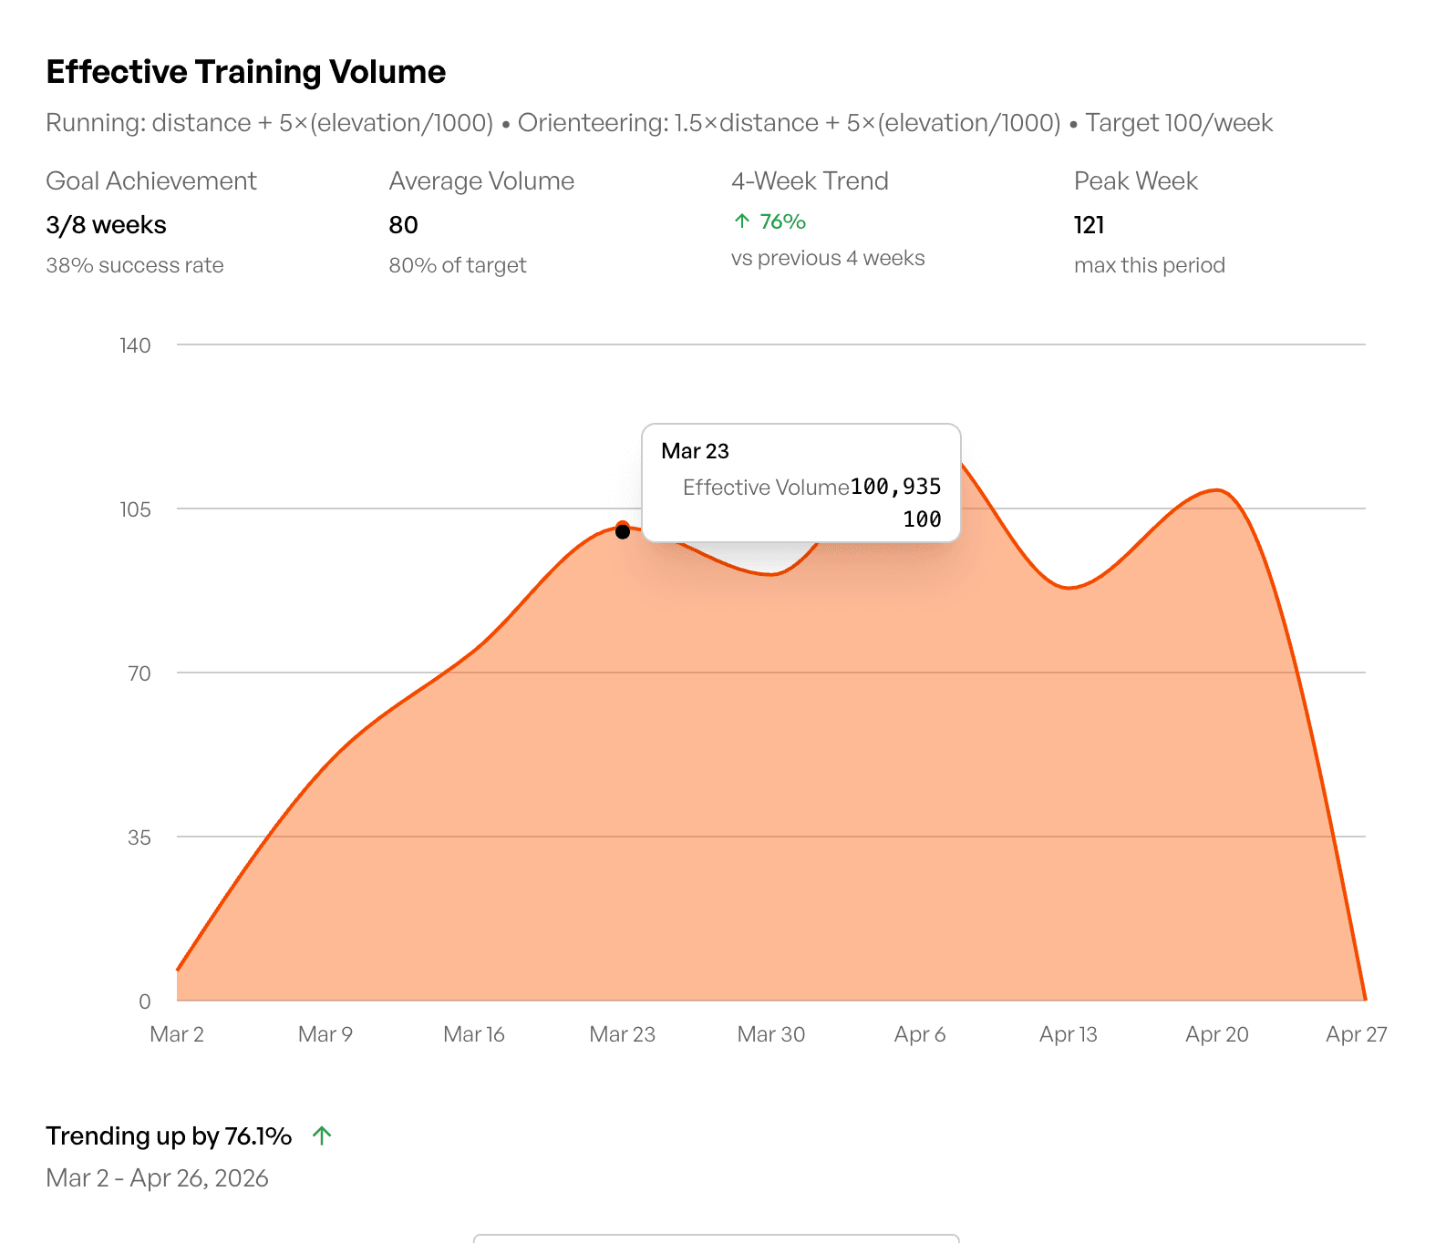Click the Apr 27 x-axis label
Screen dimensions: 1446x1243
(1356, 1034)
